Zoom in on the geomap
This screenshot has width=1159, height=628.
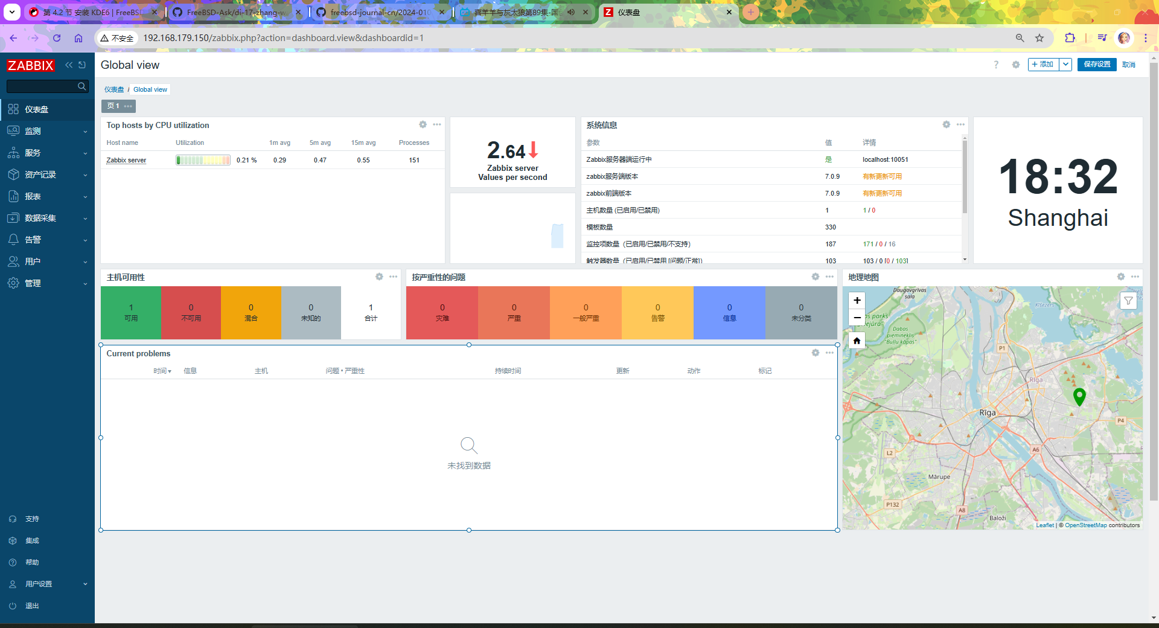(x=857, y=300)
